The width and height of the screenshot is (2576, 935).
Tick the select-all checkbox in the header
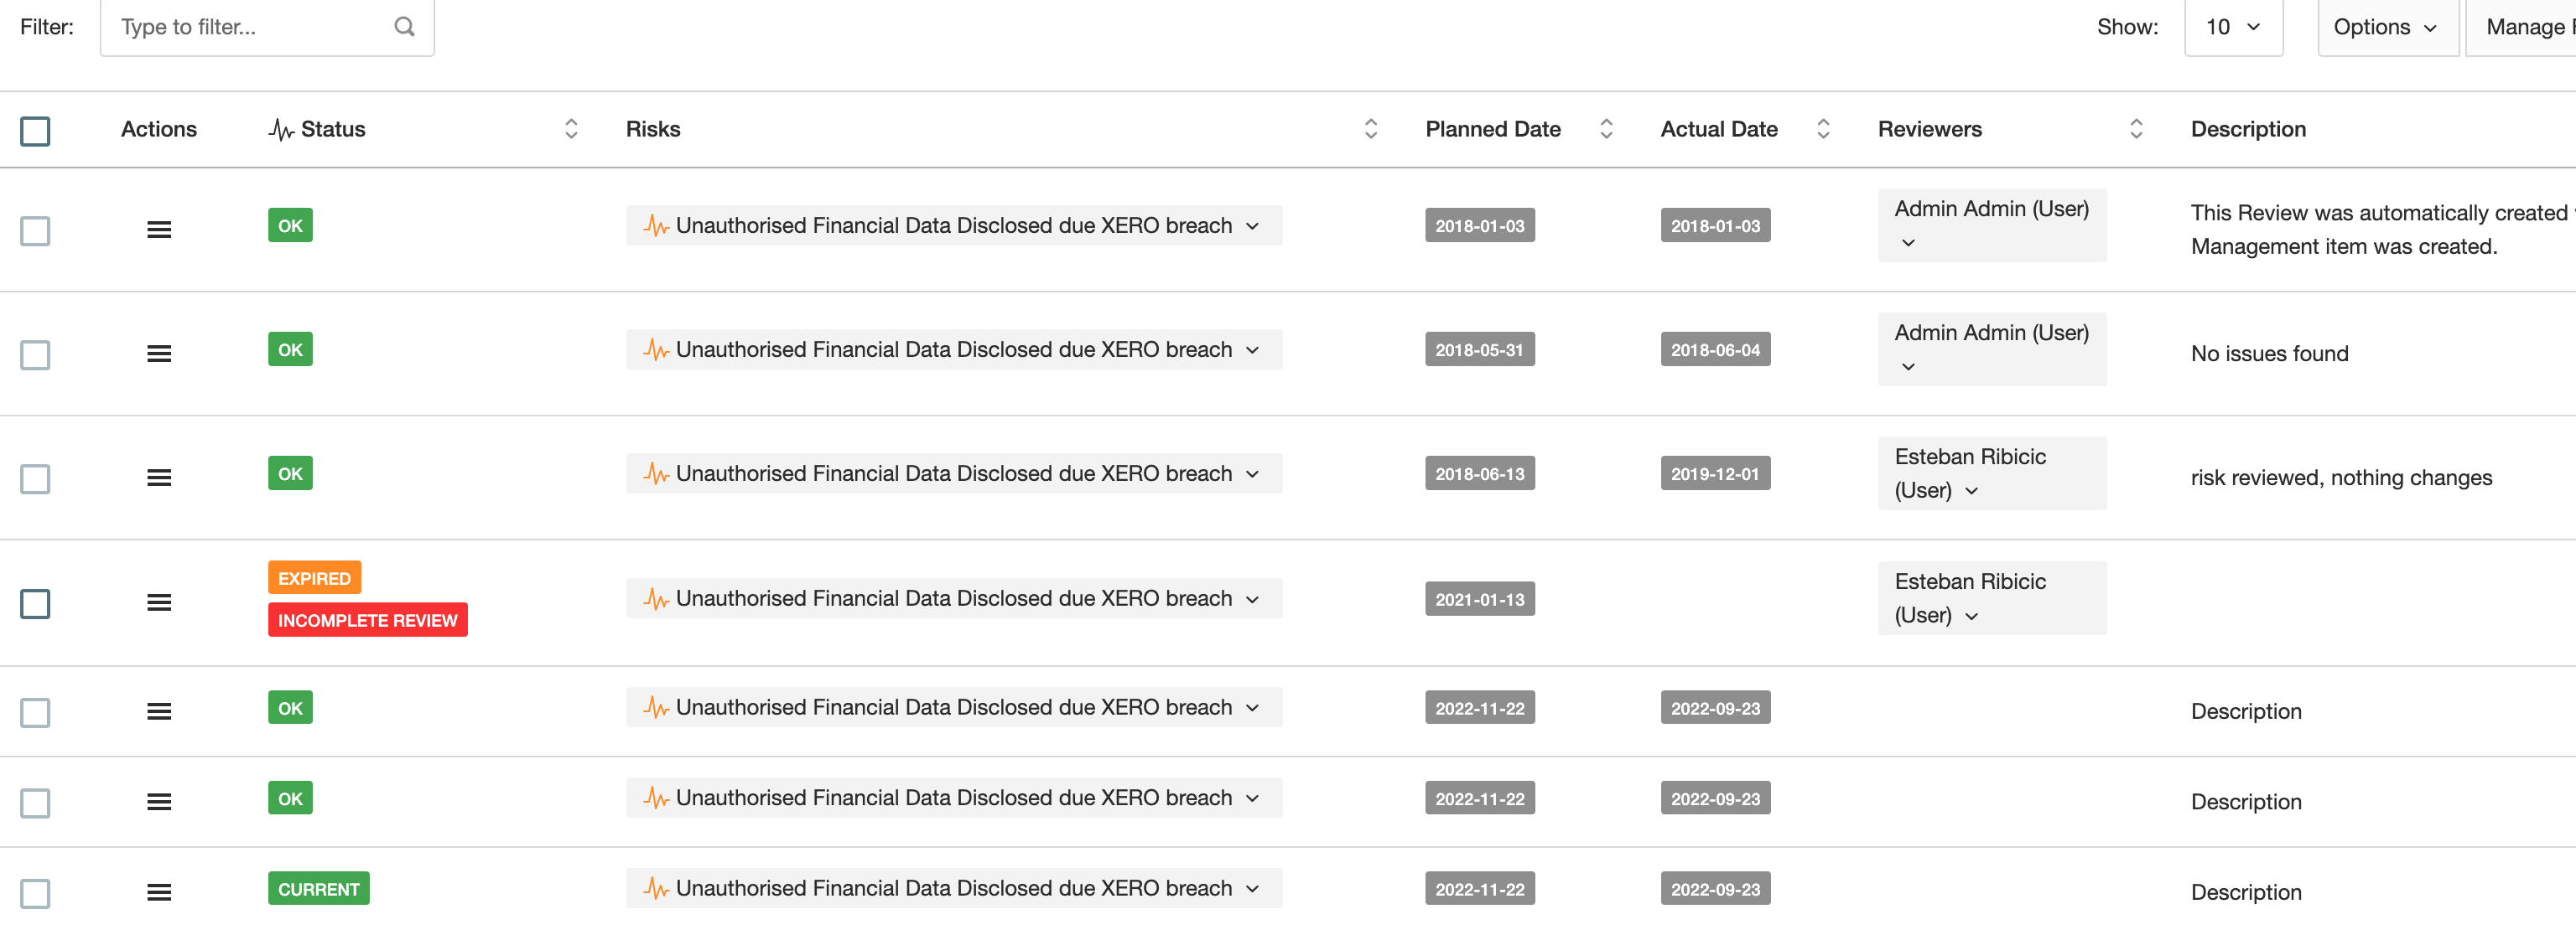tap(35, 131)
